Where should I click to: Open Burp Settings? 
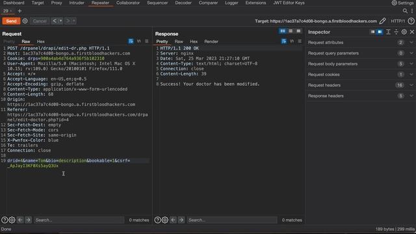[403, 3]
